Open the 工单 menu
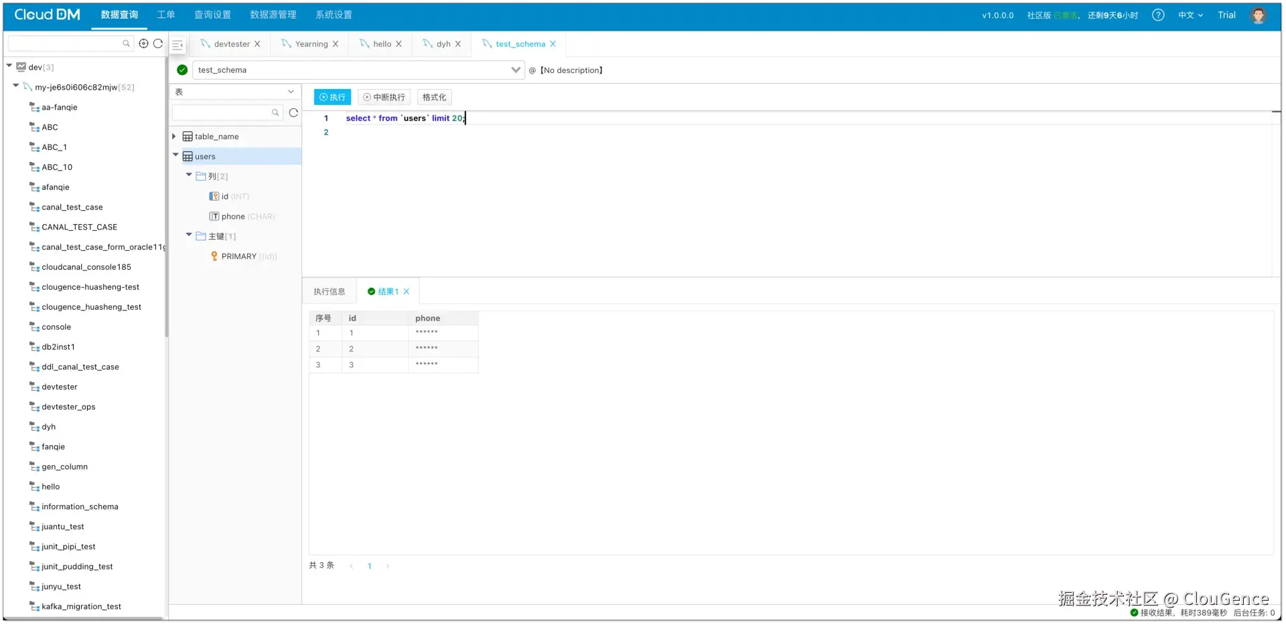The width and height of the screenshot is (1286, 625). point(166,15)
